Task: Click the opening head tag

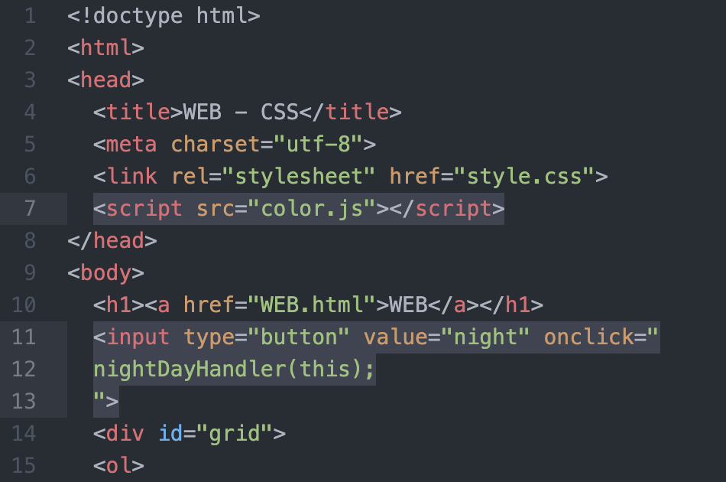Action: coord(105,80)
